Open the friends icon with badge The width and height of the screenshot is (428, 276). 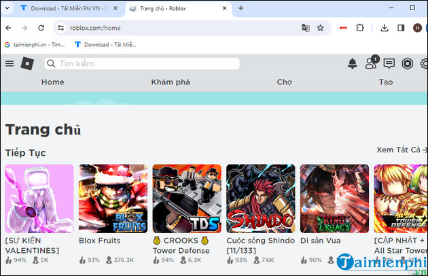pos(372,63)
